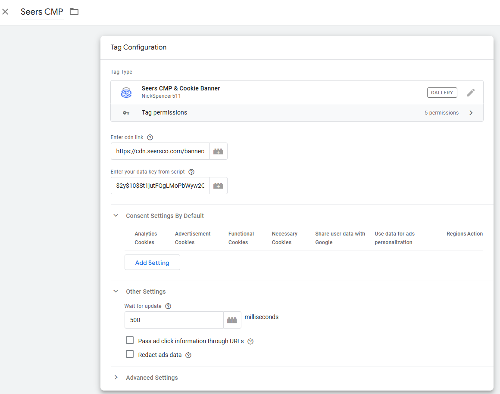Open Tag permissions details row
The image size is (500, 394).
tap(297, 113)
